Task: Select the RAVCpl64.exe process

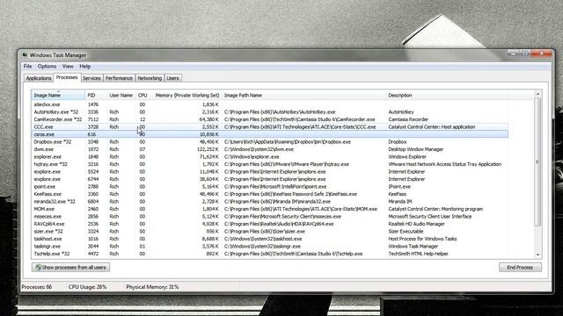Action: point(270,224)
